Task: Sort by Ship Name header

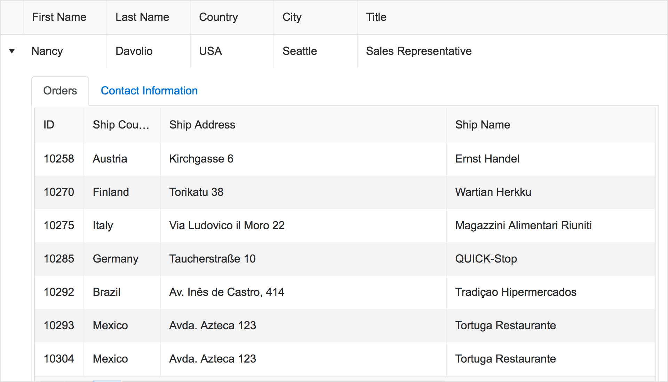Action: [482, 125]
